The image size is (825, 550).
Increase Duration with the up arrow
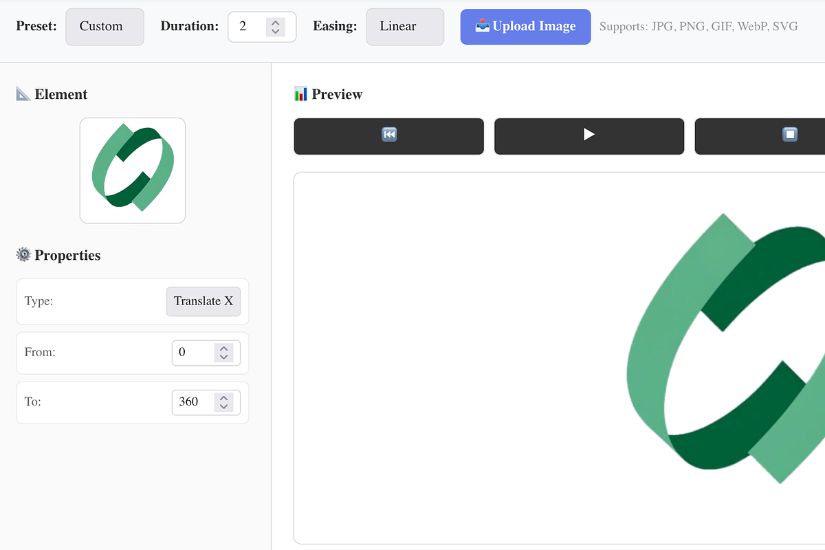click(x=276, y=22)
